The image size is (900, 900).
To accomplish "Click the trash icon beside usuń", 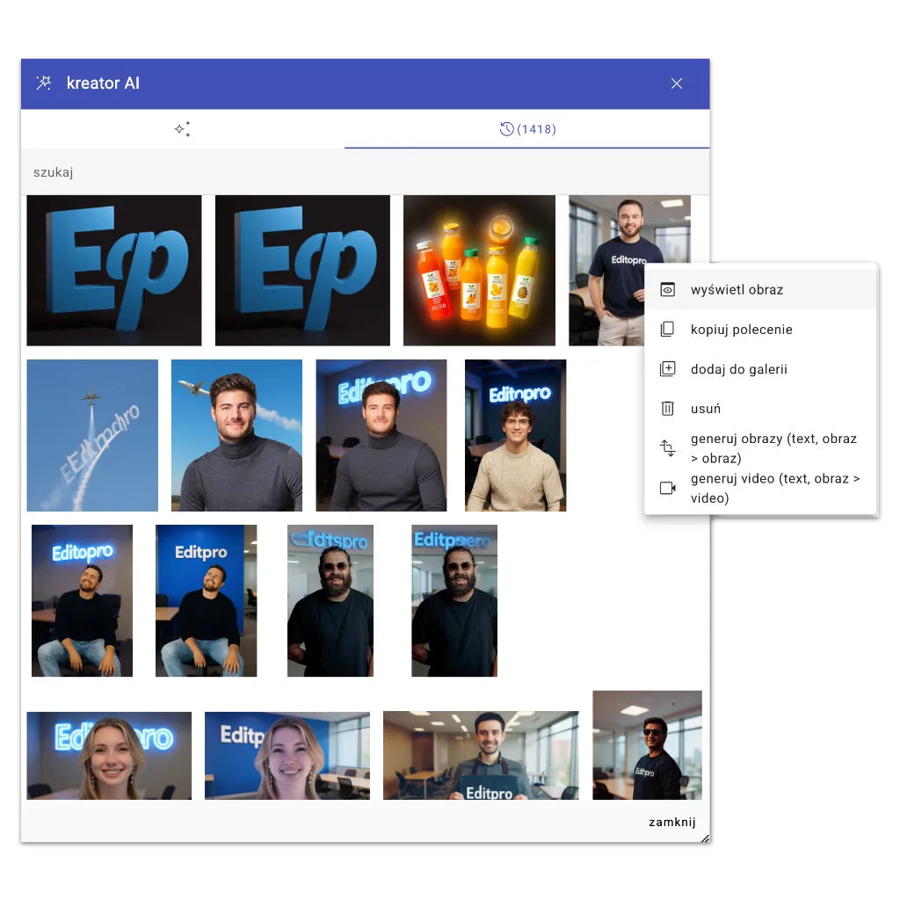I will 668,409.
